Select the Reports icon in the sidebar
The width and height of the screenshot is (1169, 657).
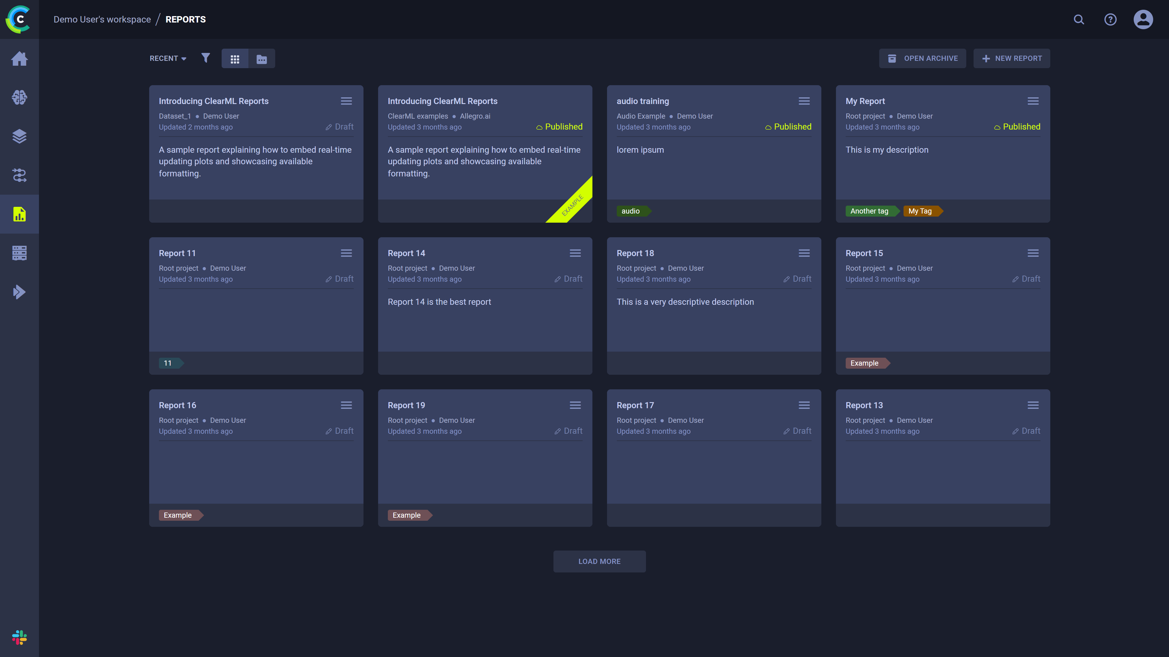pyautogui.click(x=19, y=214)
